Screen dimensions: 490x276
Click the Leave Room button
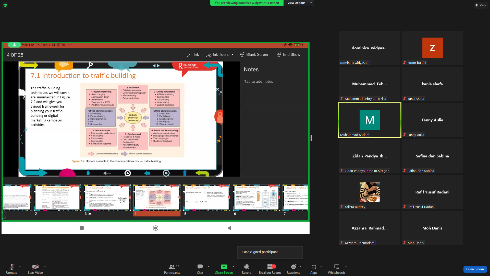click(x=475, y=269)
